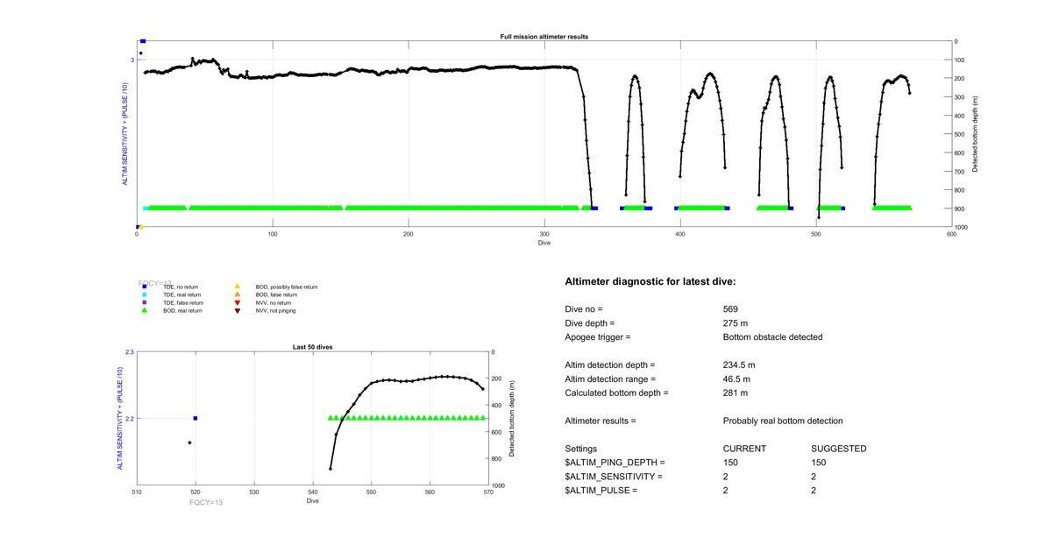Click the top plot 'ALTIM SENSITIVITY + (PULSE /10)' label

(125, 134)
